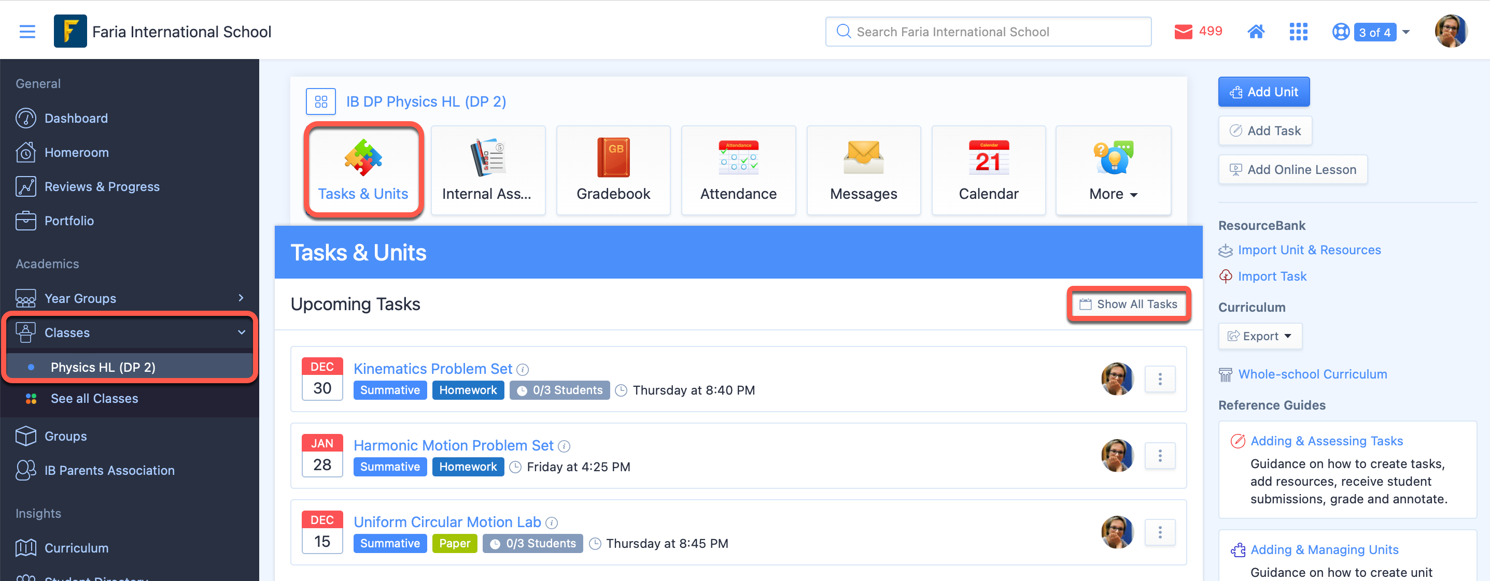The height and width of the screenshot is (581, 1490).
Task: Open IB DP Physics HL (DP 2) title
Action: 426,101
